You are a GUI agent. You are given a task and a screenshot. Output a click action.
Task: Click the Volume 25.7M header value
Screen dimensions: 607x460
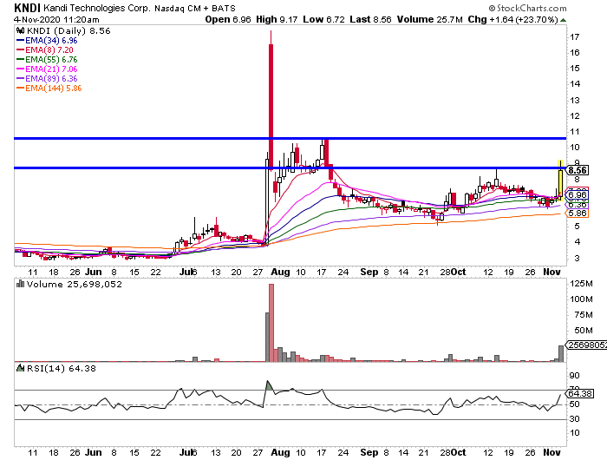tap(430, 19)
